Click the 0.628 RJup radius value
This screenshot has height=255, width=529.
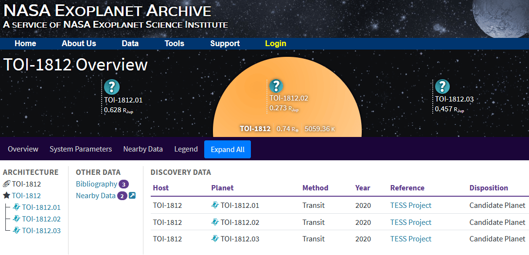pyautogui.click(x=119, y=110)
